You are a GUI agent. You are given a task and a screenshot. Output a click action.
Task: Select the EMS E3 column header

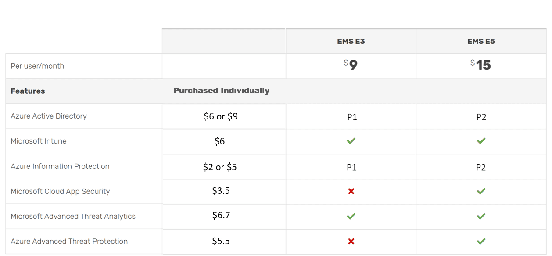coord(351,42)
